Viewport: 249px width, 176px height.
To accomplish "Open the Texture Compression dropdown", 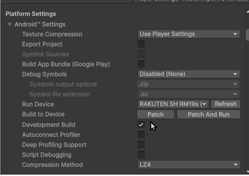I will pos(189,34).
